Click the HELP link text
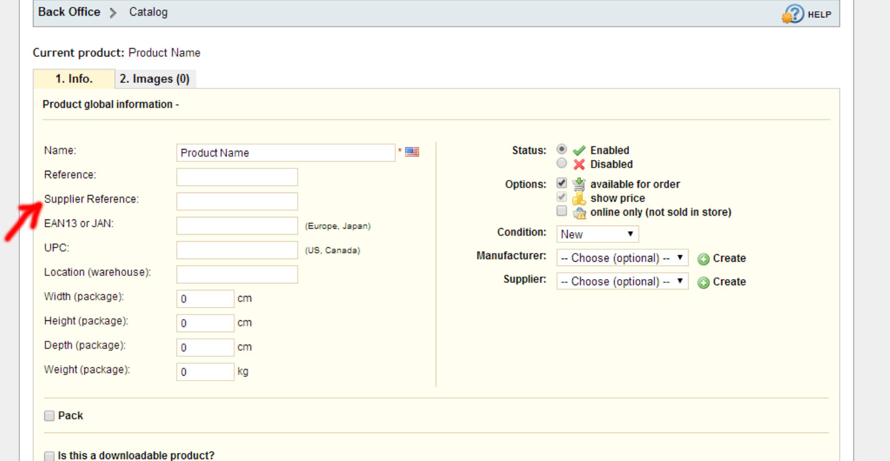890x461 pixels. click(x=820, y=14)
